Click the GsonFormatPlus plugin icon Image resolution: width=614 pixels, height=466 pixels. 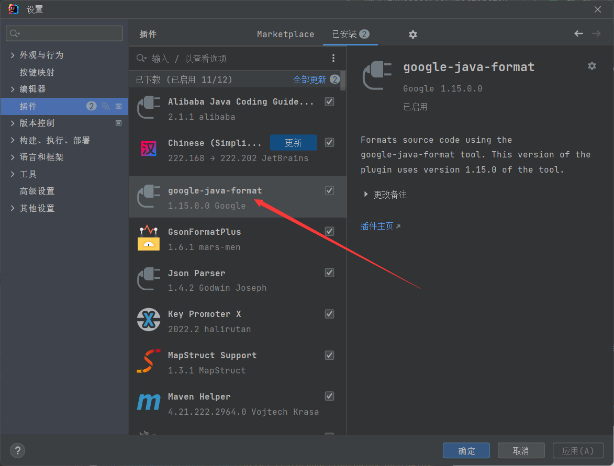click(x=149, y=237)
